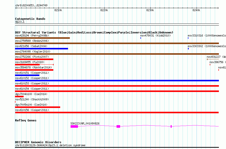Click the blue marker under esv3303302
This screenshot has height=149, width=226.
click(188, 49)
